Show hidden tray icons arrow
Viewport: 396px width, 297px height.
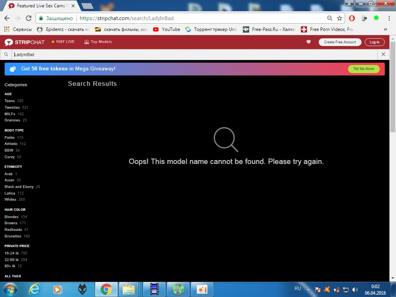[308, 290]
